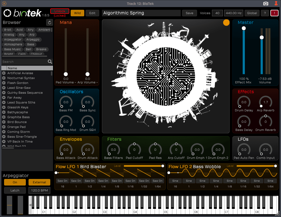Open the Voices count selector showing 40
Image resolution: width=281 pixels, height=217 pixels.
(x=217, y=13)
